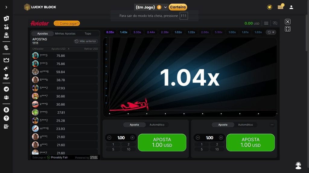
Task: Switch left bet panel to Automático
Action: (157, 125)
